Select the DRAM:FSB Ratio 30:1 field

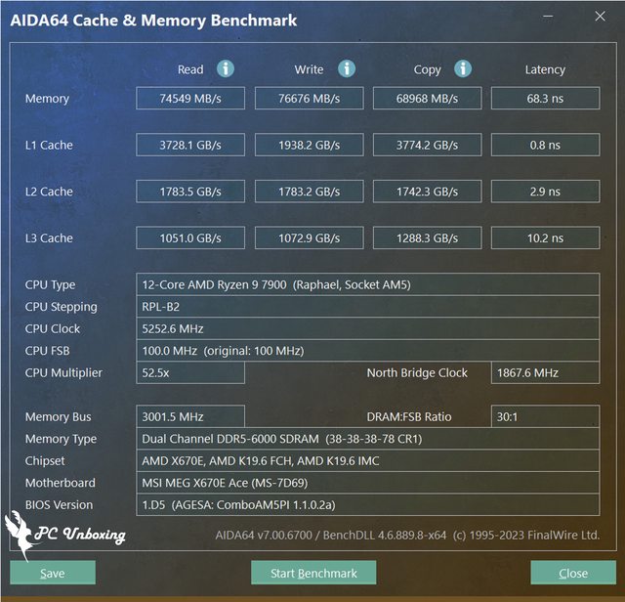click(x=545, y=417)
